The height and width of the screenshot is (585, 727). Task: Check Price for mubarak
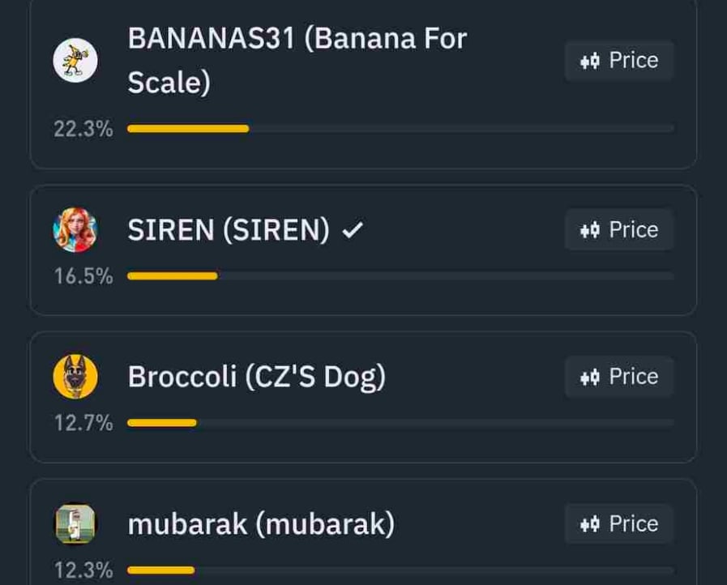619,524
